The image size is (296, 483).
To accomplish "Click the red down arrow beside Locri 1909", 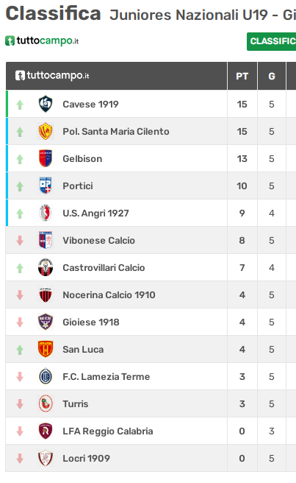I will (x=20, y=459).
